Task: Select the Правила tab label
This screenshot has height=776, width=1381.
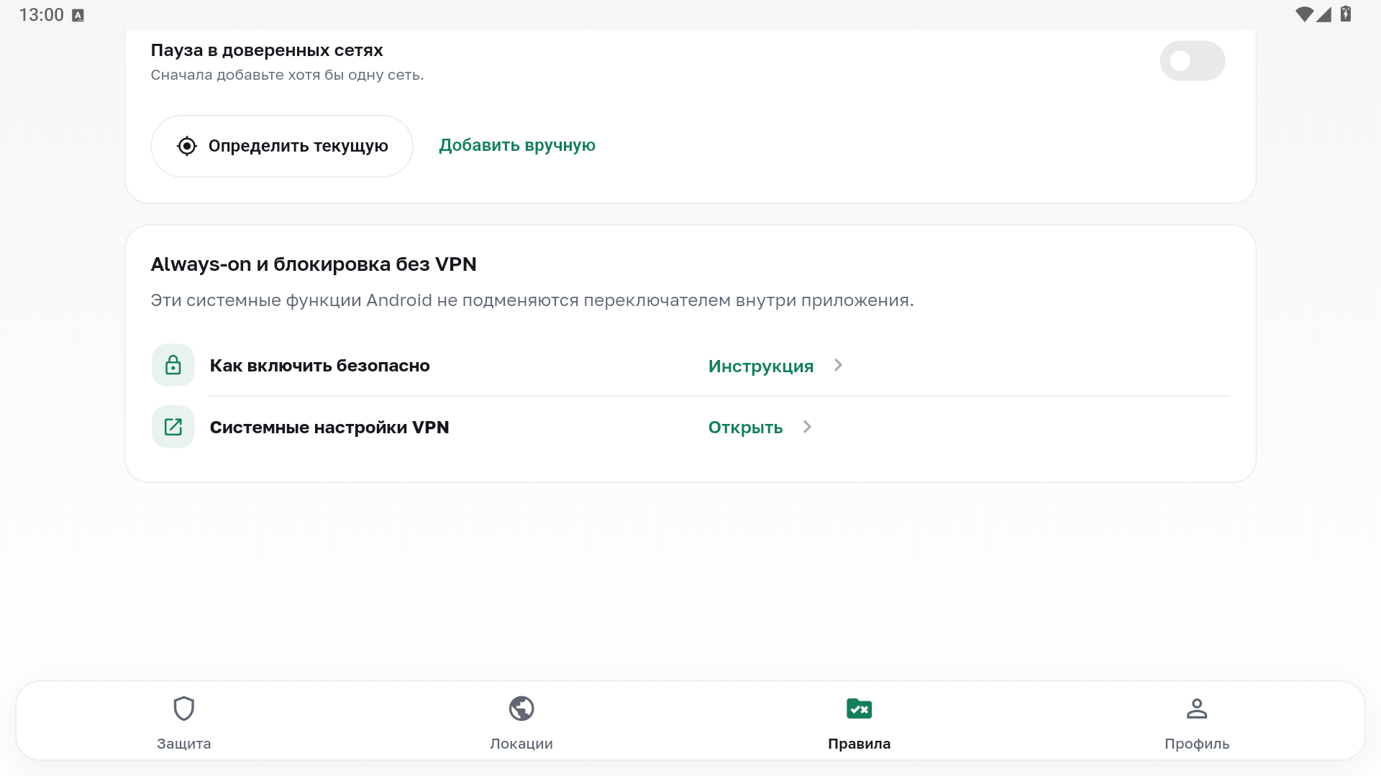Action: (860, 744)
